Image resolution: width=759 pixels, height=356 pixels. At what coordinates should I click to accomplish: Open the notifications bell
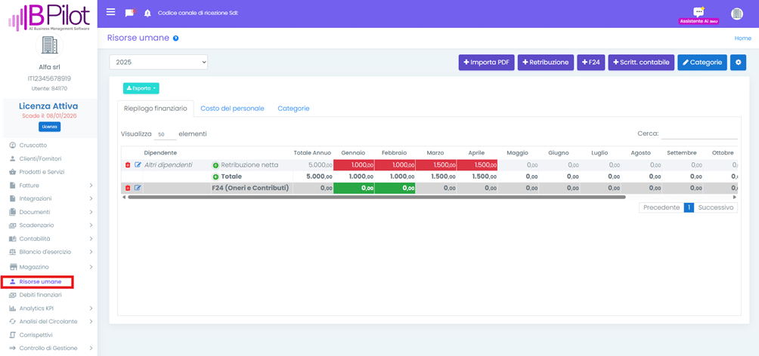point(147,14)
